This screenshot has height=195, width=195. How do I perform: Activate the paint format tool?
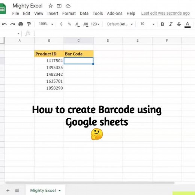pos(29,24)
